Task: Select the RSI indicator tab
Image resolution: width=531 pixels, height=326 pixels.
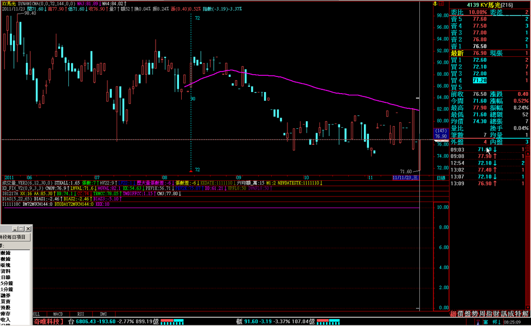Action: (x=80, y=314)
